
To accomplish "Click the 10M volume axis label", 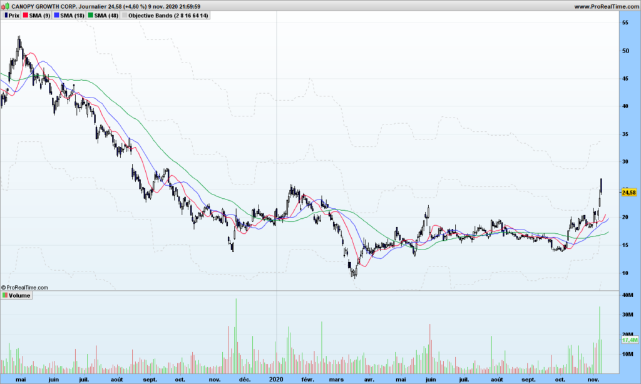I will (x=627, y=354).
